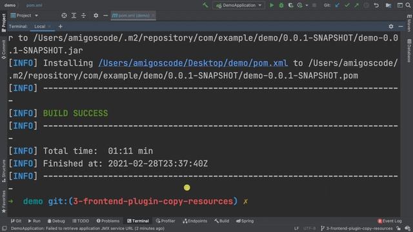Open the Endpoints tool window

coord(195,221)
